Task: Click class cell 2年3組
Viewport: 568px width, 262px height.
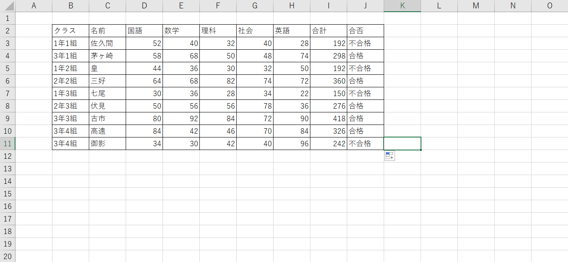Action: (x=71, y=106)
